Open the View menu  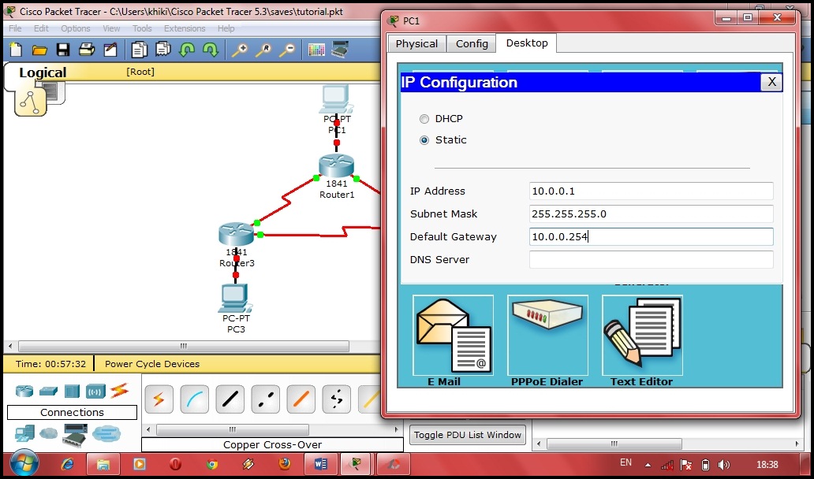point(111,28)
